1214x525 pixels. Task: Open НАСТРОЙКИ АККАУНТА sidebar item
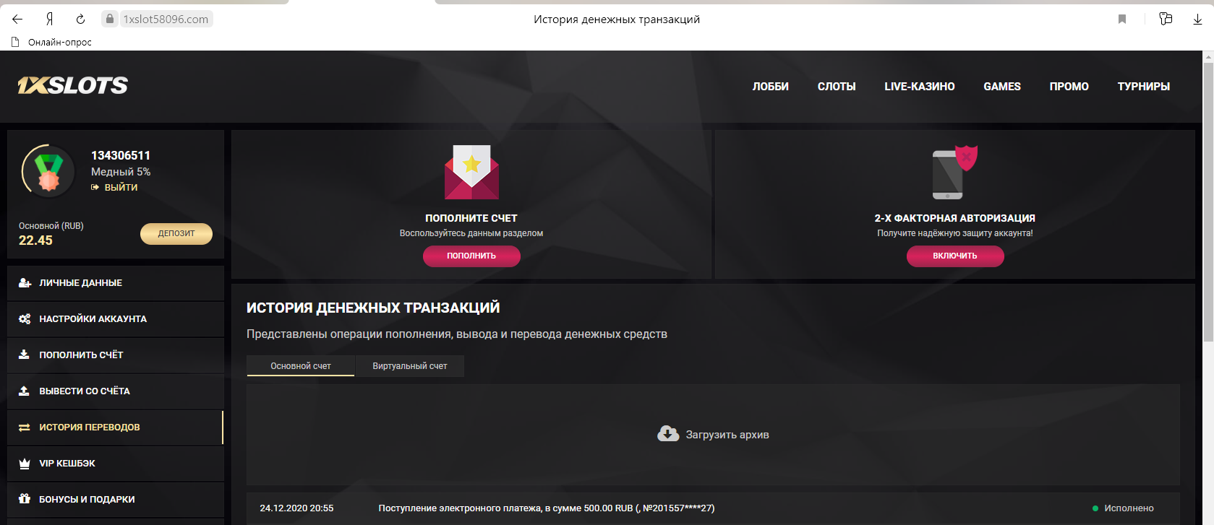(x=116, y=319)
